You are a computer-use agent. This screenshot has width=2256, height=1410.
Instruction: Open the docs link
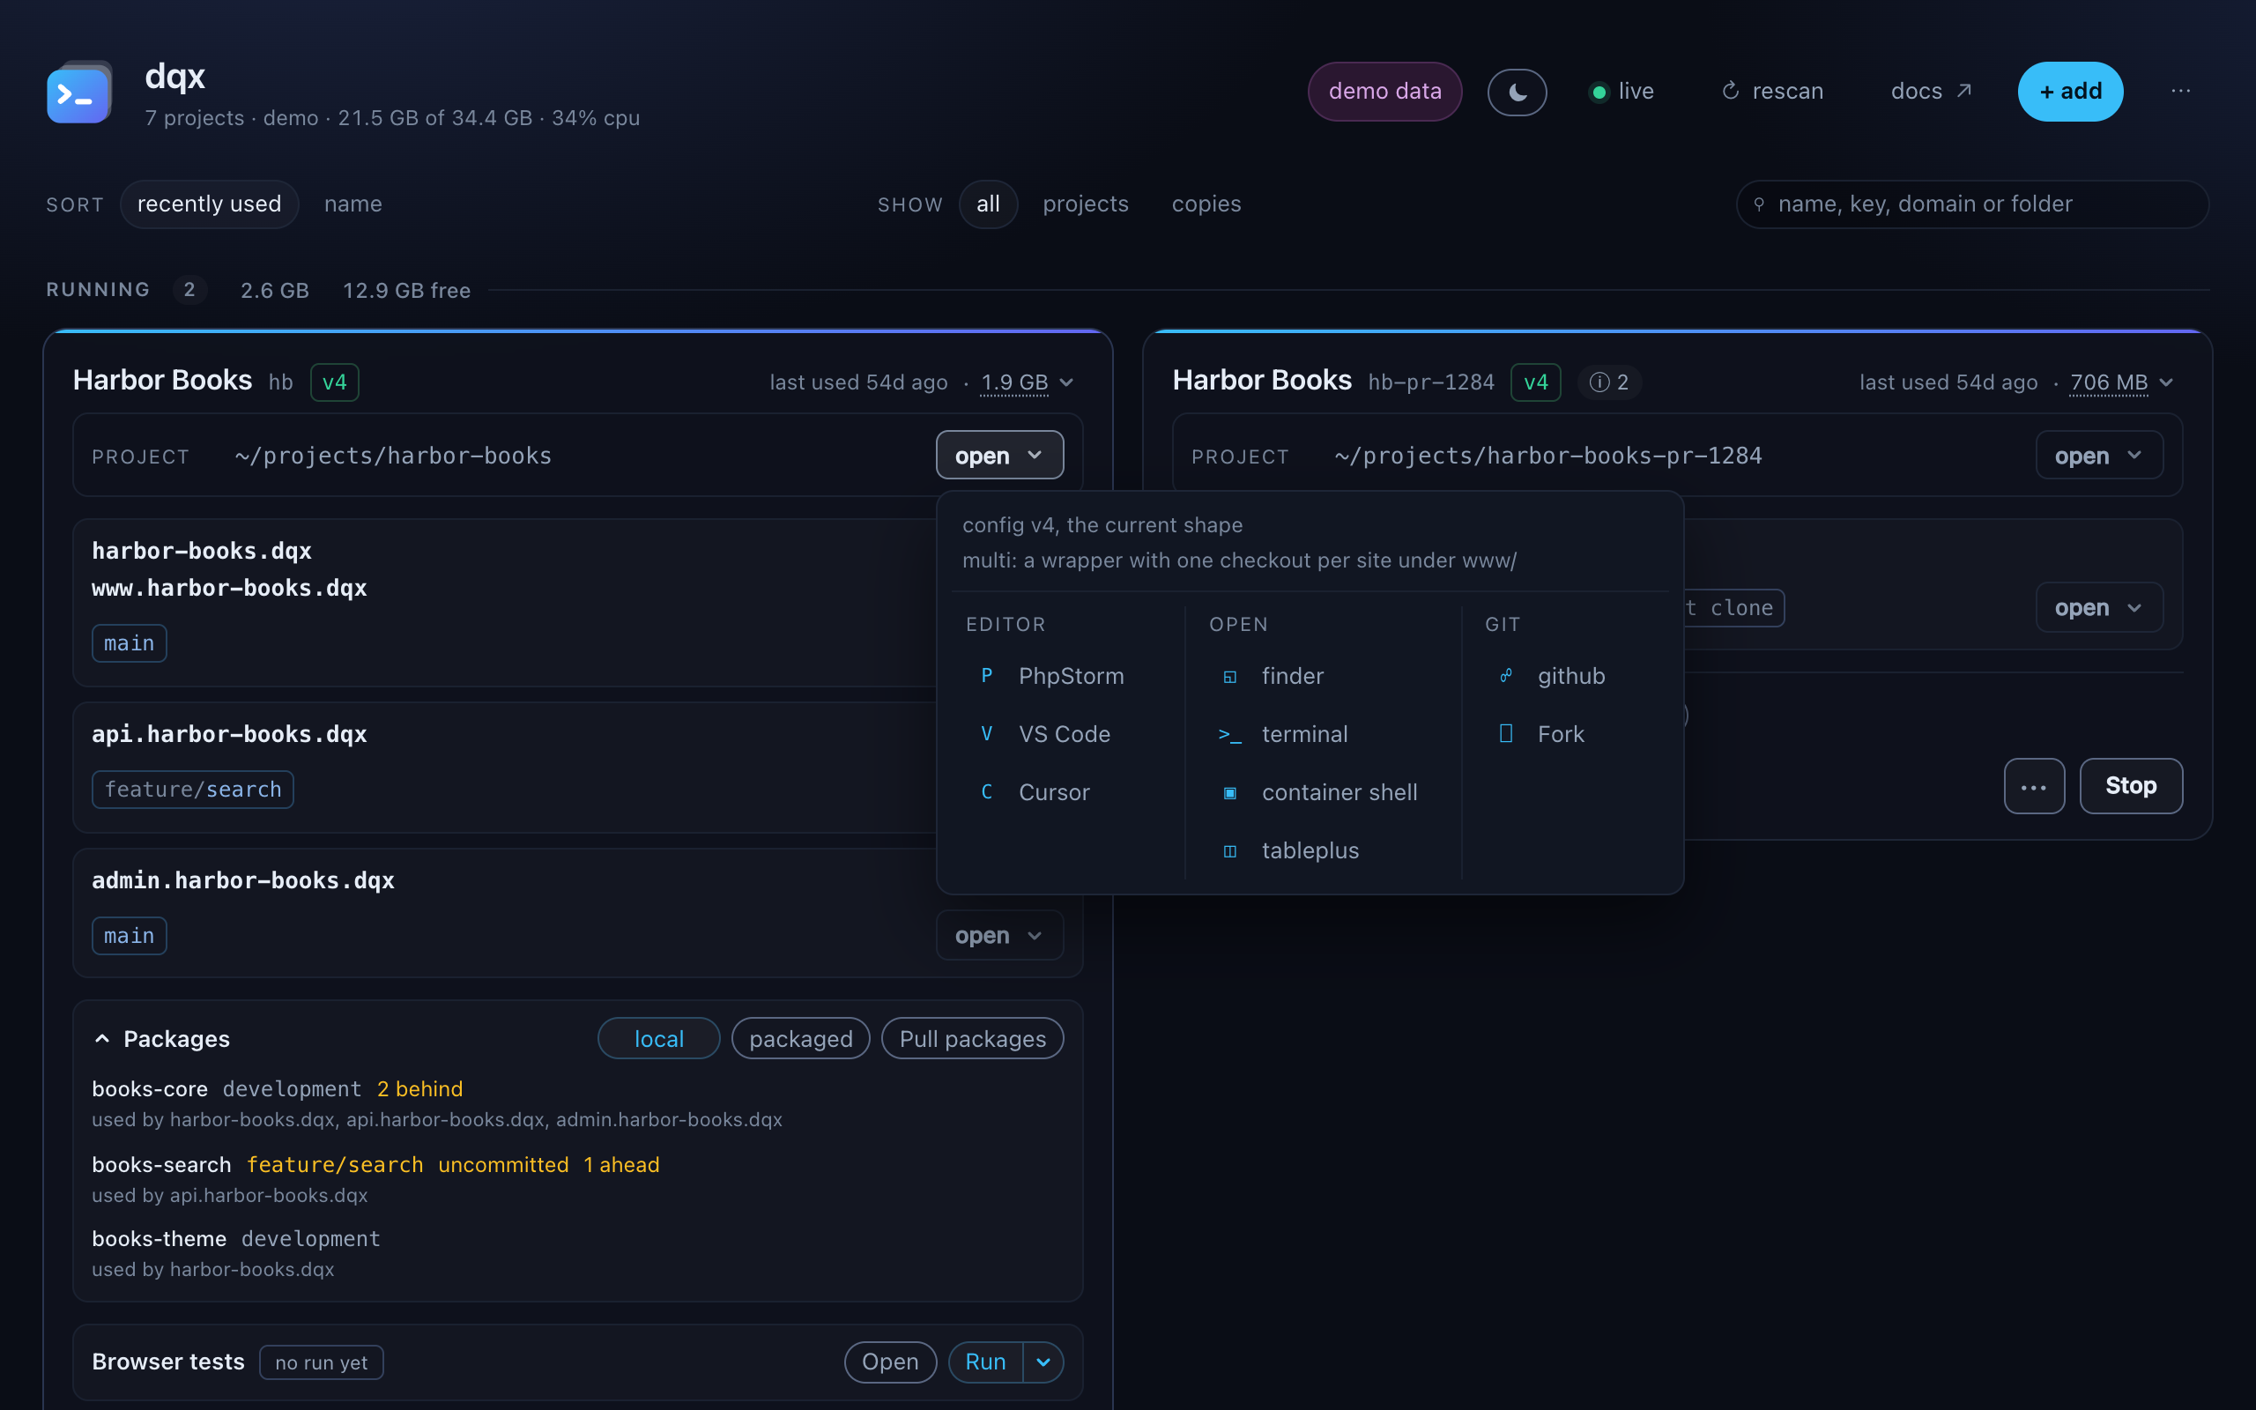coord(1931,92)
